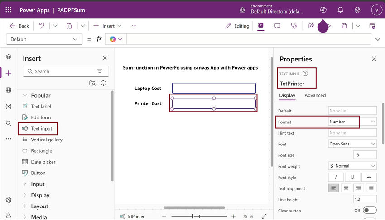This screenshot has width=385, height=220.
Task: Toggle italic font style
Action: 336,177
